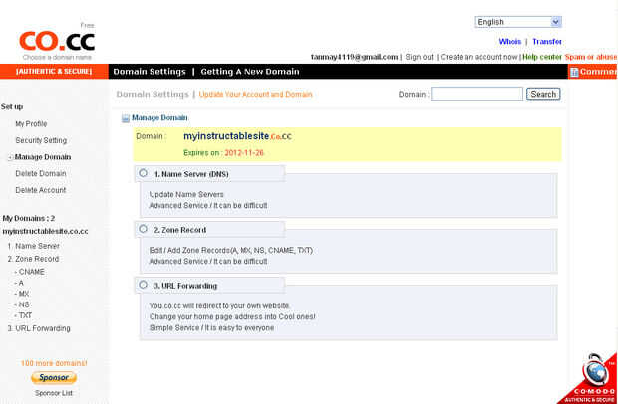Click the Authentic & Secure banner tab
Viewport: 618px width, 404px height.
54,72
